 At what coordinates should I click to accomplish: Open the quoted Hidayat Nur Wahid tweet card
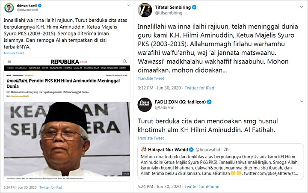click(221, 161)
